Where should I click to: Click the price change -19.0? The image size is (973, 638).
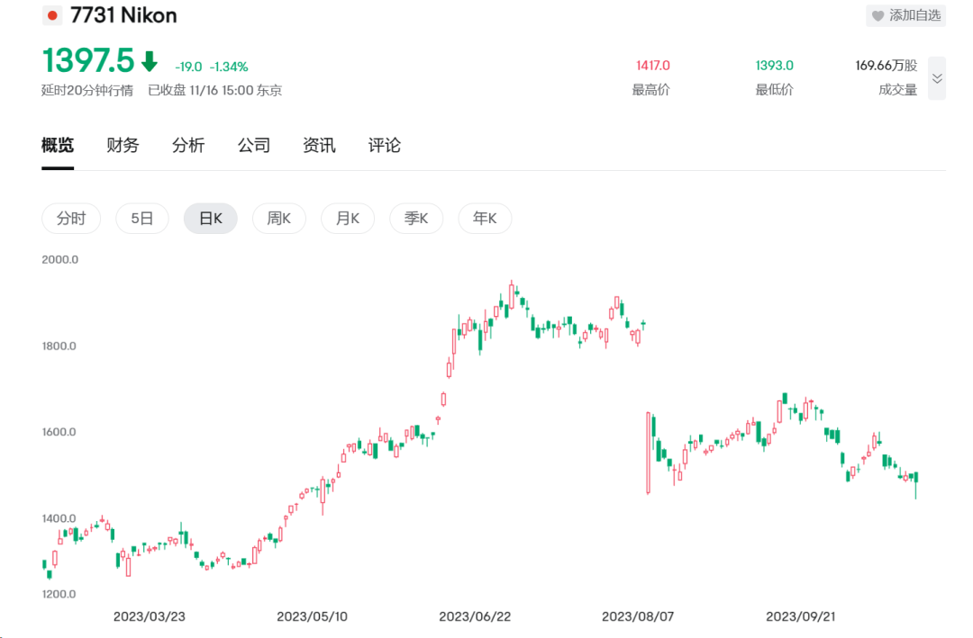tap(188, 67)
